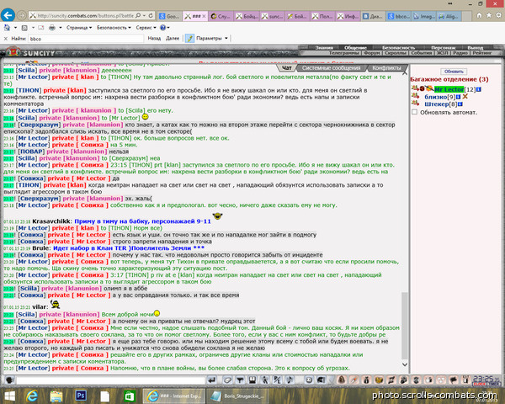Open the Windows Start button
505x404 pixels.
(x=9, y=396)
